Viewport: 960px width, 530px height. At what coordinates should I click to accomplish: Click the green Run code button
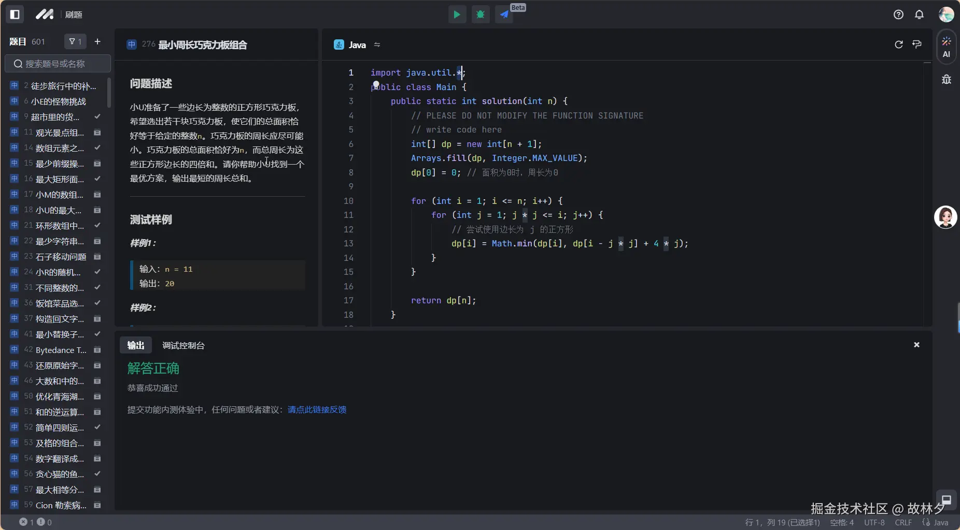pos(457,14)
